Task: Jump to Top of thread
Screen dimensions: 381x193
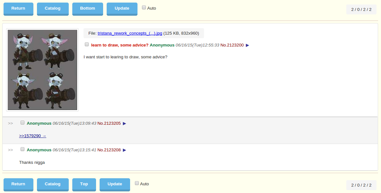Action: point(84,185)
